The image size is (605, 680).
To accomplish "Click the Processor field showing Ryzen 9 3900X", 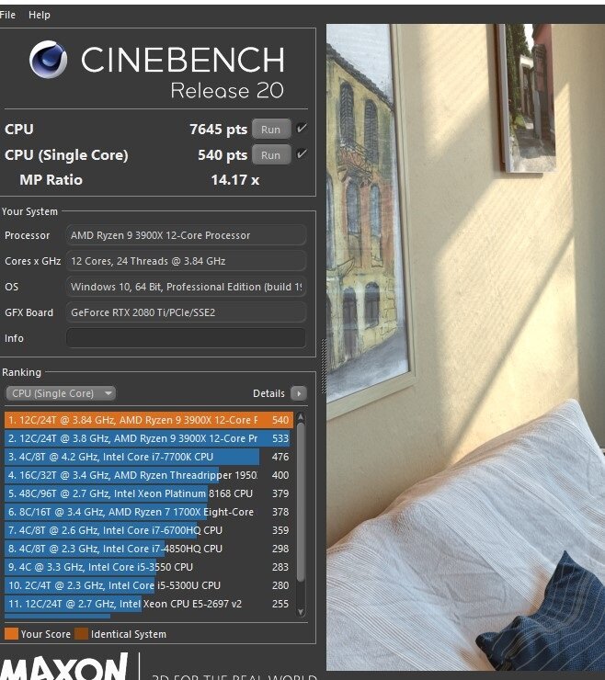I will pos(186,235).
